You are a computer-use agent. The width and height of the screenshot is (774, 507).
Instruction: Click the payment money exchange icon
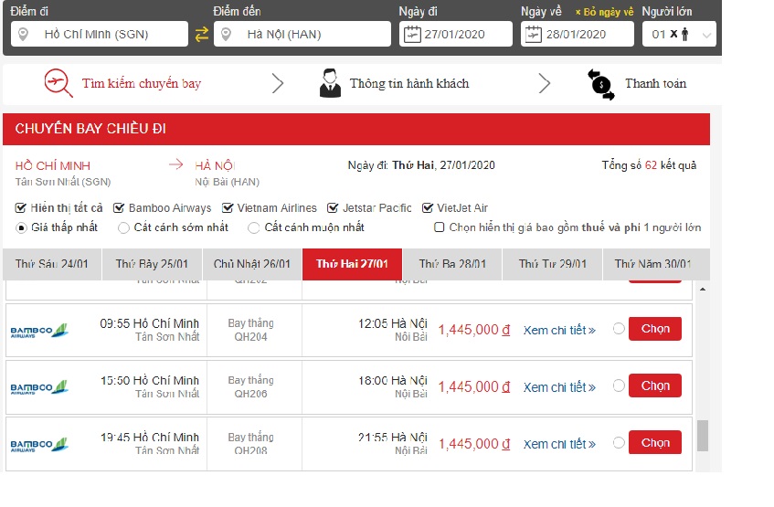(600, 84)
